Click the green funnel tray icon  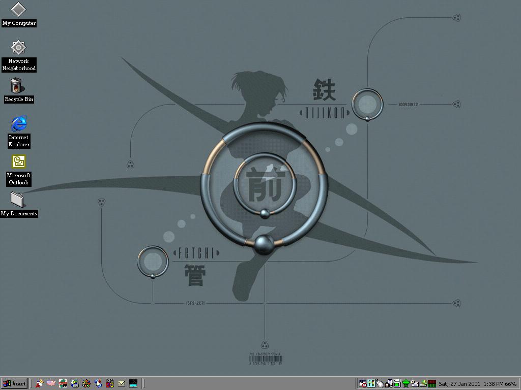(406, 383)
